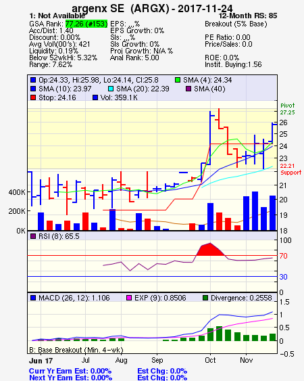Click the purple SMA (40) legend square

pos(188,89)
